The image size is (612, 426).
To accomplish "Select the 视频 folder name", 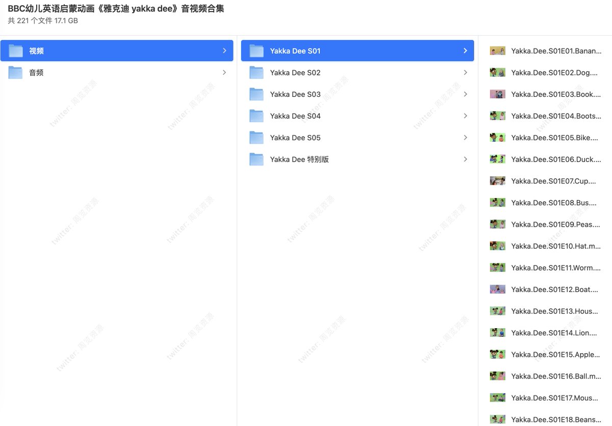I will [36, 51].
